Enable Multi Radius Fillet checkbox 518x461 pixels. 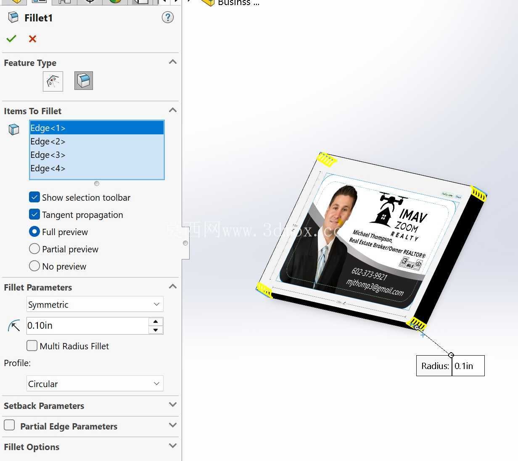pyautogui.click(x=32, y=346)
